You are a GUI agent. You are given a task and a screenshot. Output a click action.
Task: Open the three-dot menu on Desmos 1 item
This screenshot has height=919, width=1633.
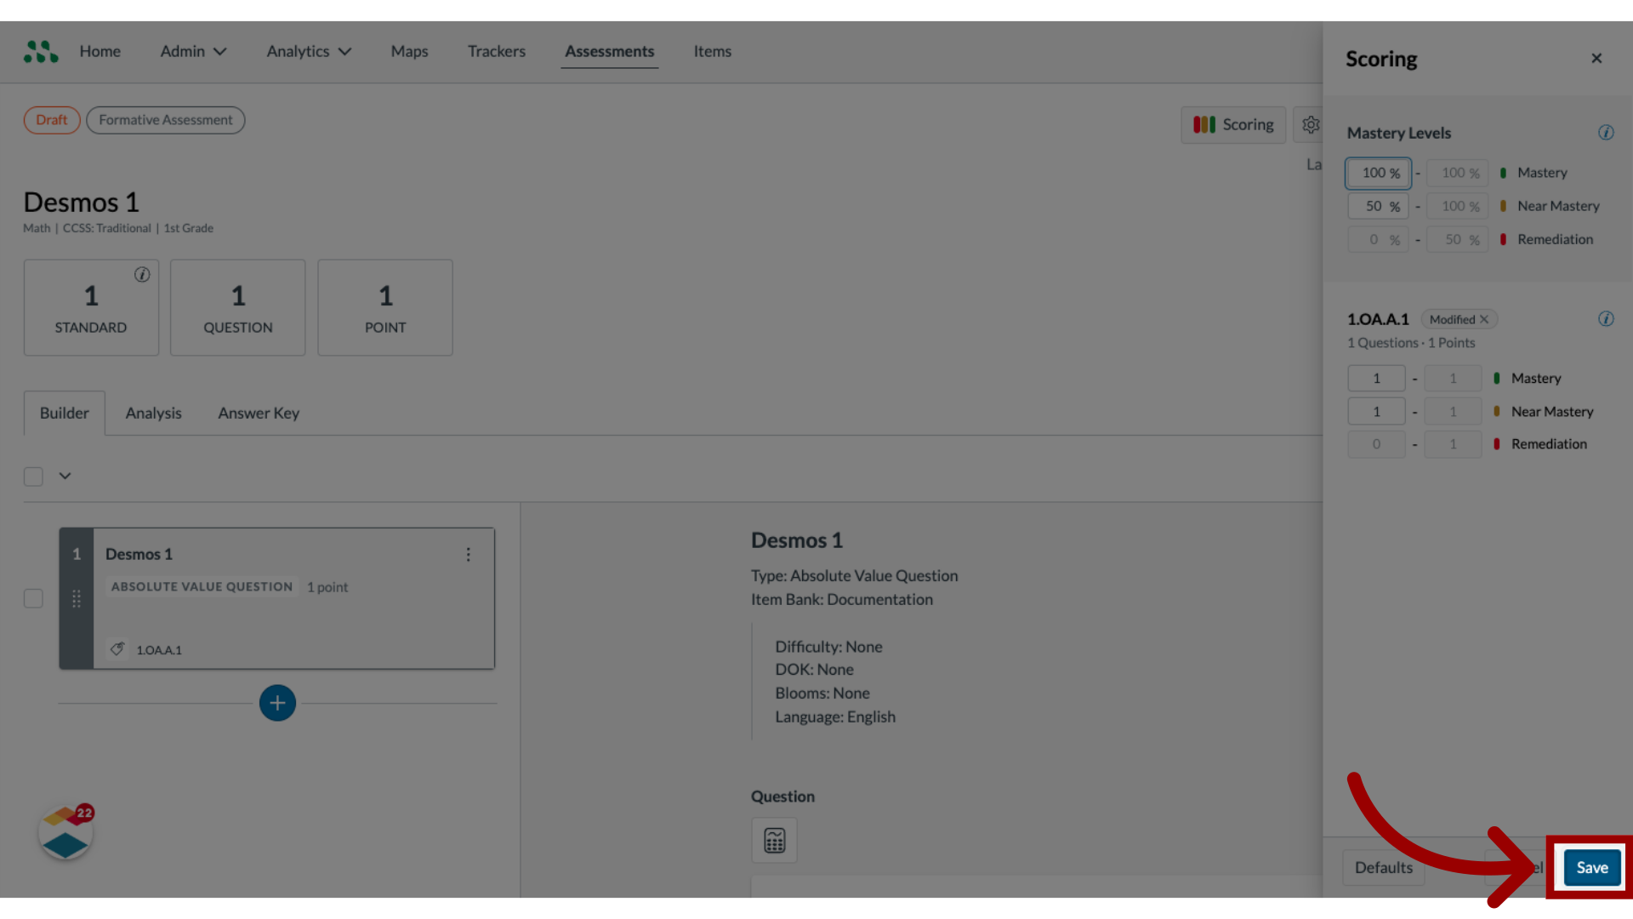(x=468, y=554)
